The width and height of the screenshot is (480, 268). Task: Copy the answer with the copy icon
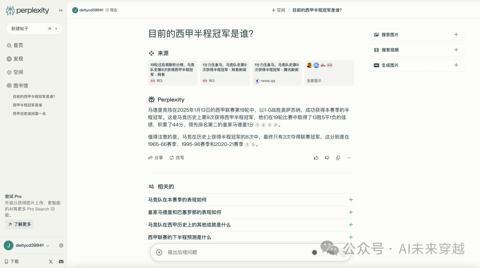[338, 158]
